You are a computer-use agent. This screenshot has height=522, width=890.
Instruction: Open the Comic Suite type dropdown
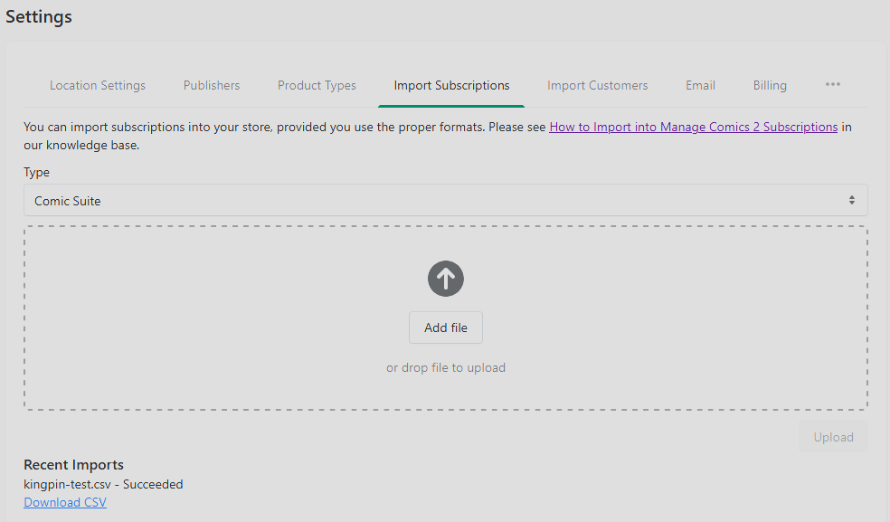(446, 200)
